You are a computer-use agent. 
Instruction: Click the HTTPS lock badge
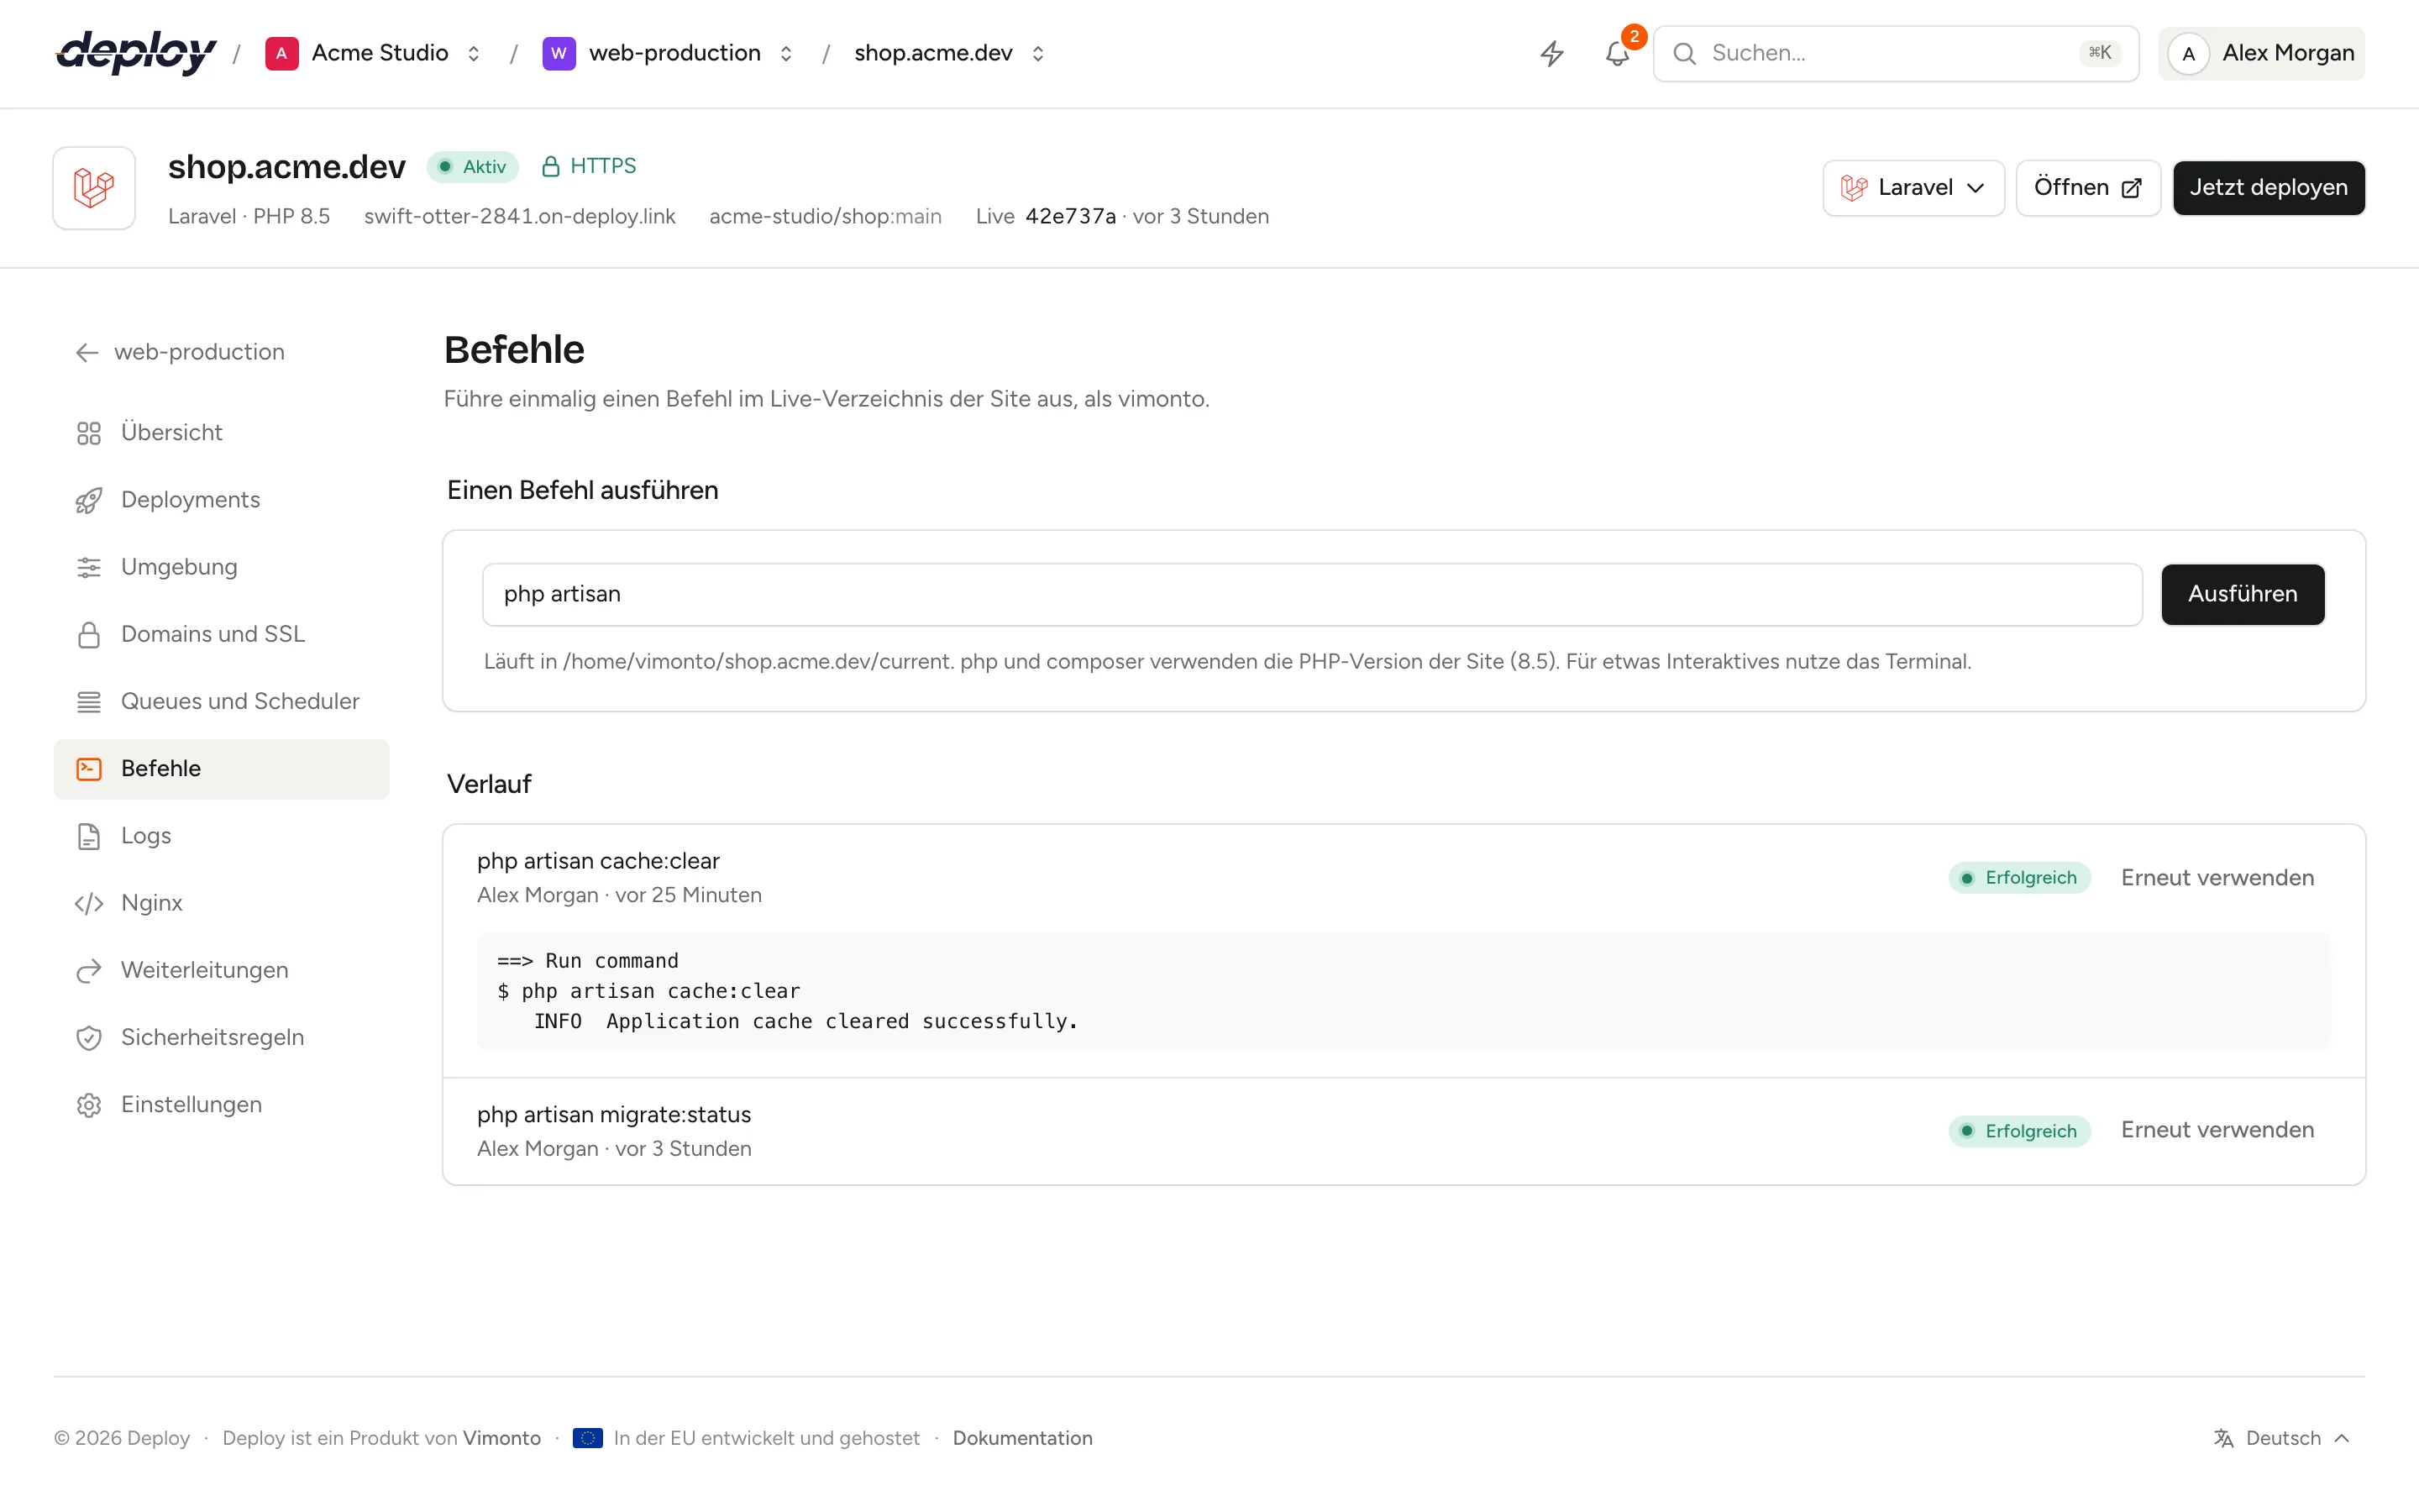click(x=588, y=166)
